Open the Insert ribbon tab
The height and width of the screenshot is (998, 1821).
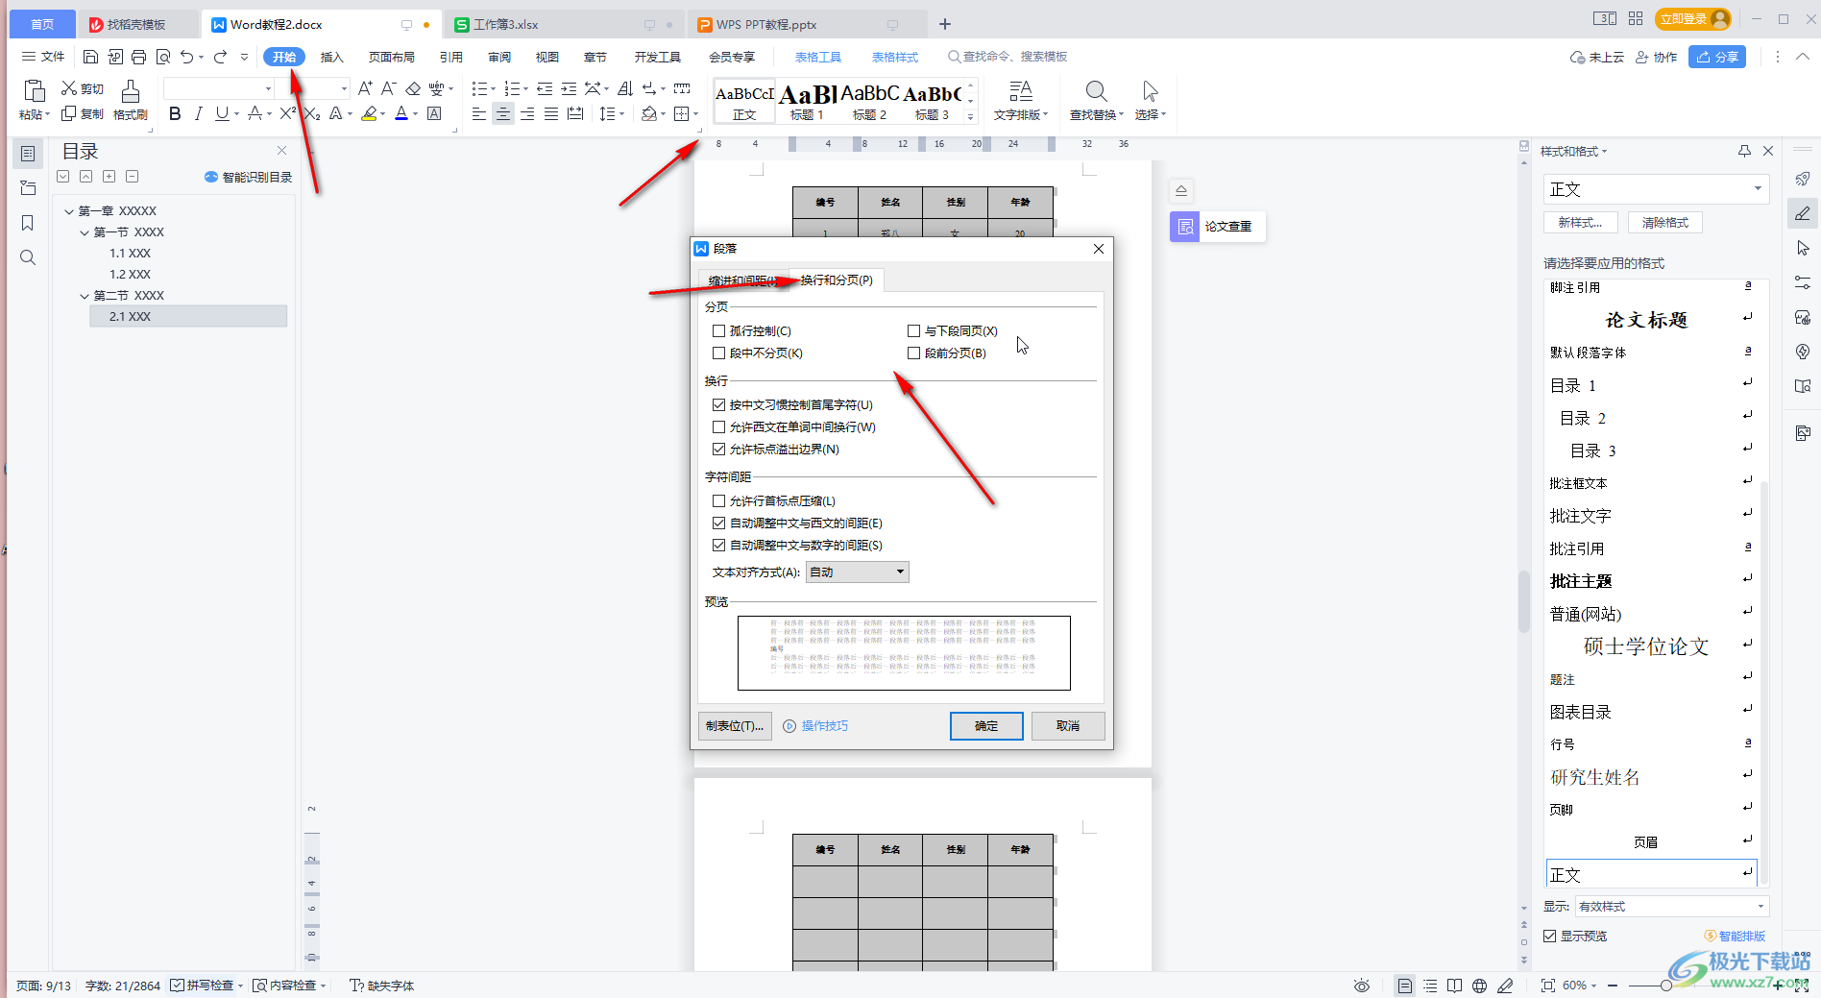tap(331, 57)
